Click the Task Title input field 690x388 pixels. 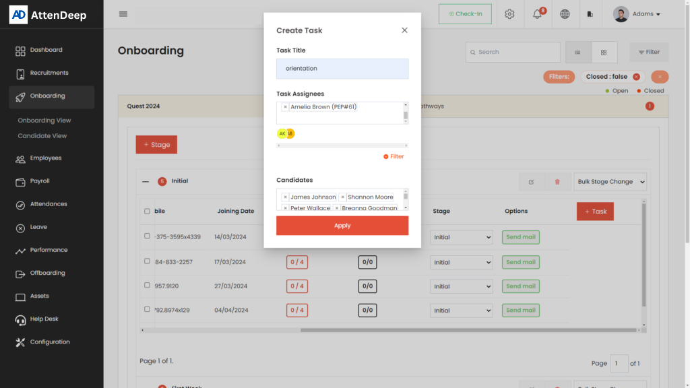(x=342, y=69)
